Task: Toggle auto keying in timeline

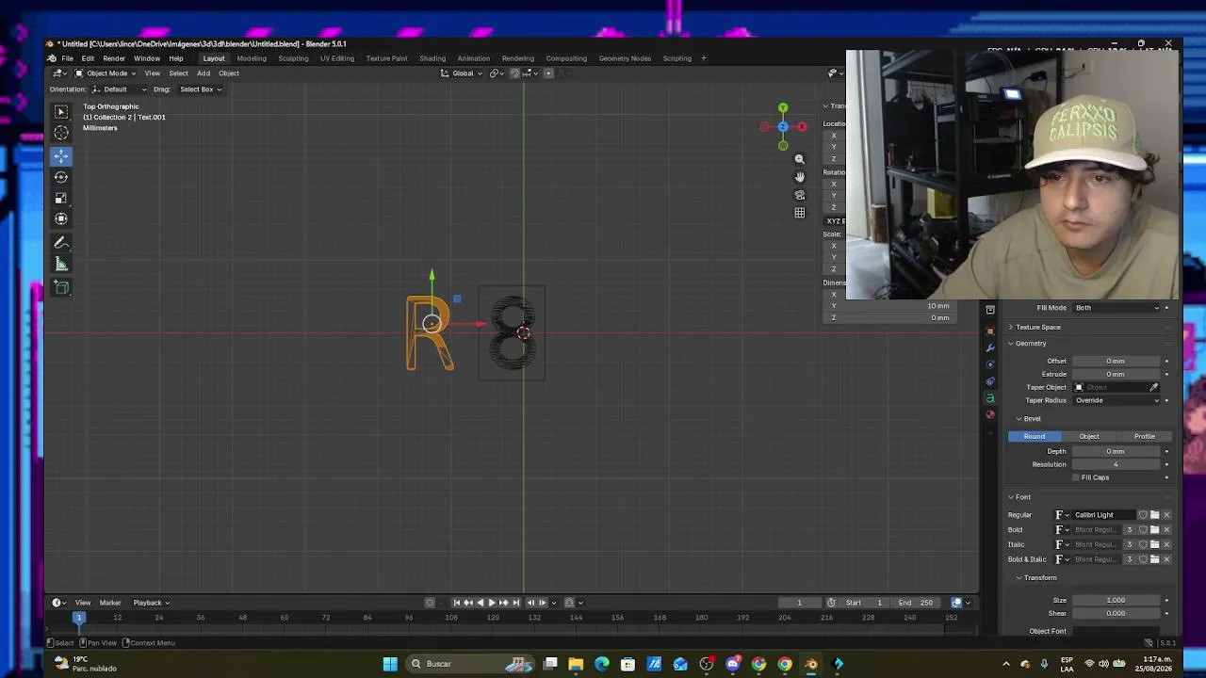Action: 430,603
